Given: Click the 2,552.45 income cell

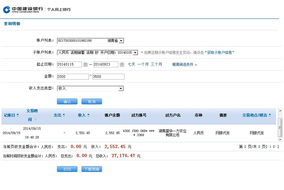Looking at the screenshot, I should [x=83, y=133].
